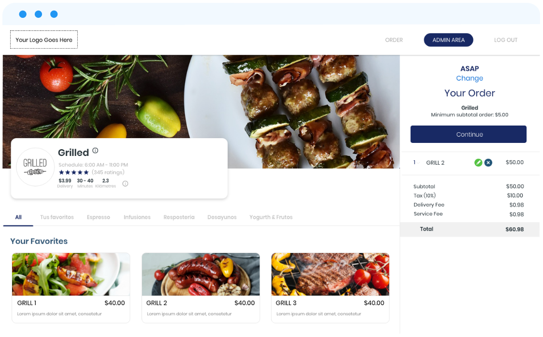Choose the GRILL 3 steak card image
Image resolution: width=543 pixels, height=337 pixels.
coord(330,274)
